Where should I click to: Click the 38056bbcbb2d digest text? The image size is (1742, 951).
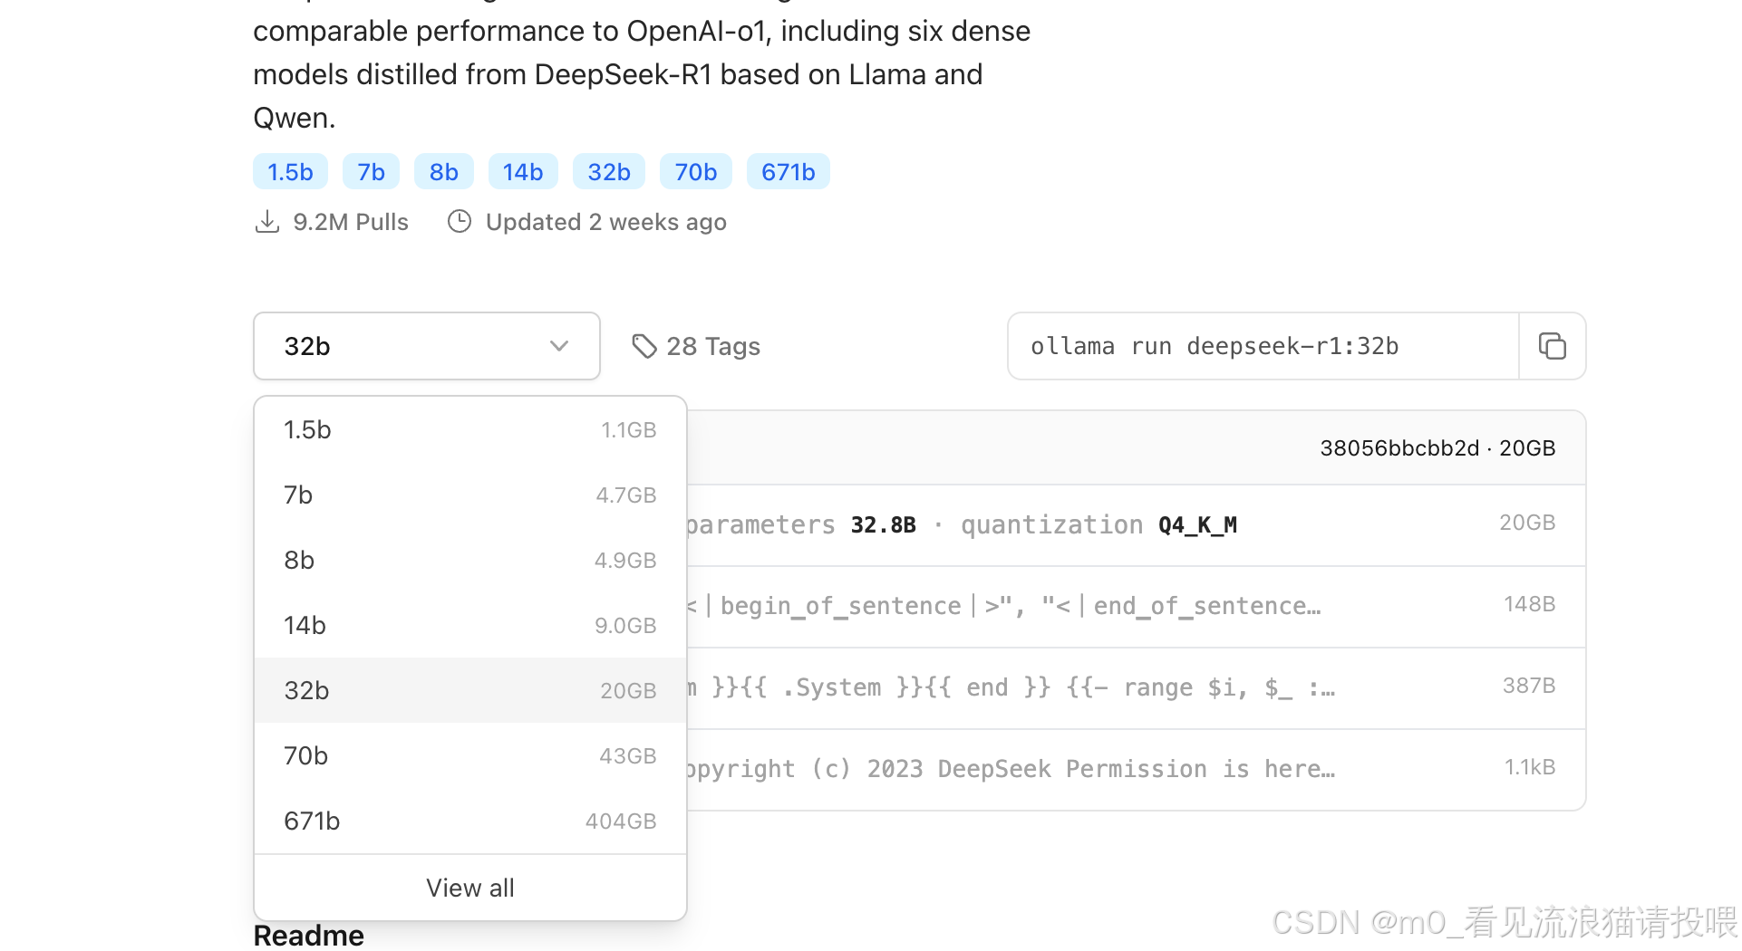[x=1399, y=448]
